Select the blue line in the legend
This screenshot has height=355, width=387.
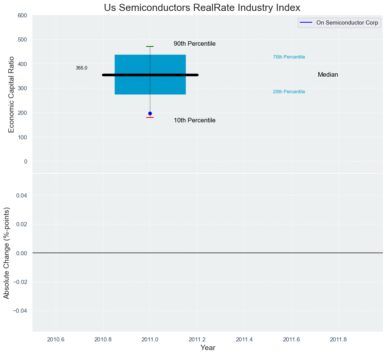pos(306,23)
